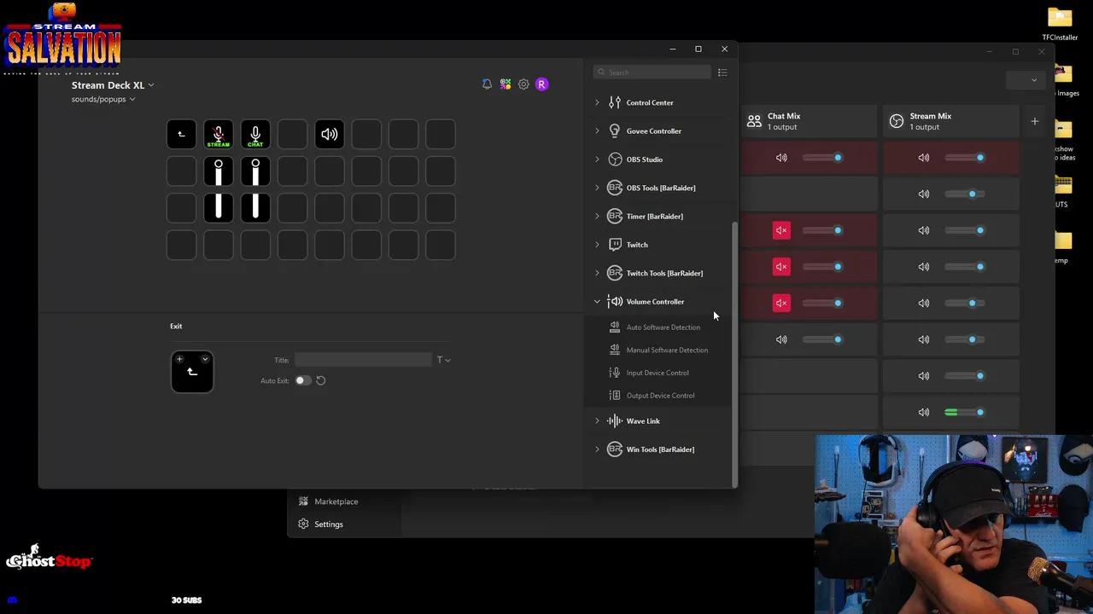Click the OBS Tools BarRaider icon
The width and height of the screenshot is (1093, 614).
point(615,188)
